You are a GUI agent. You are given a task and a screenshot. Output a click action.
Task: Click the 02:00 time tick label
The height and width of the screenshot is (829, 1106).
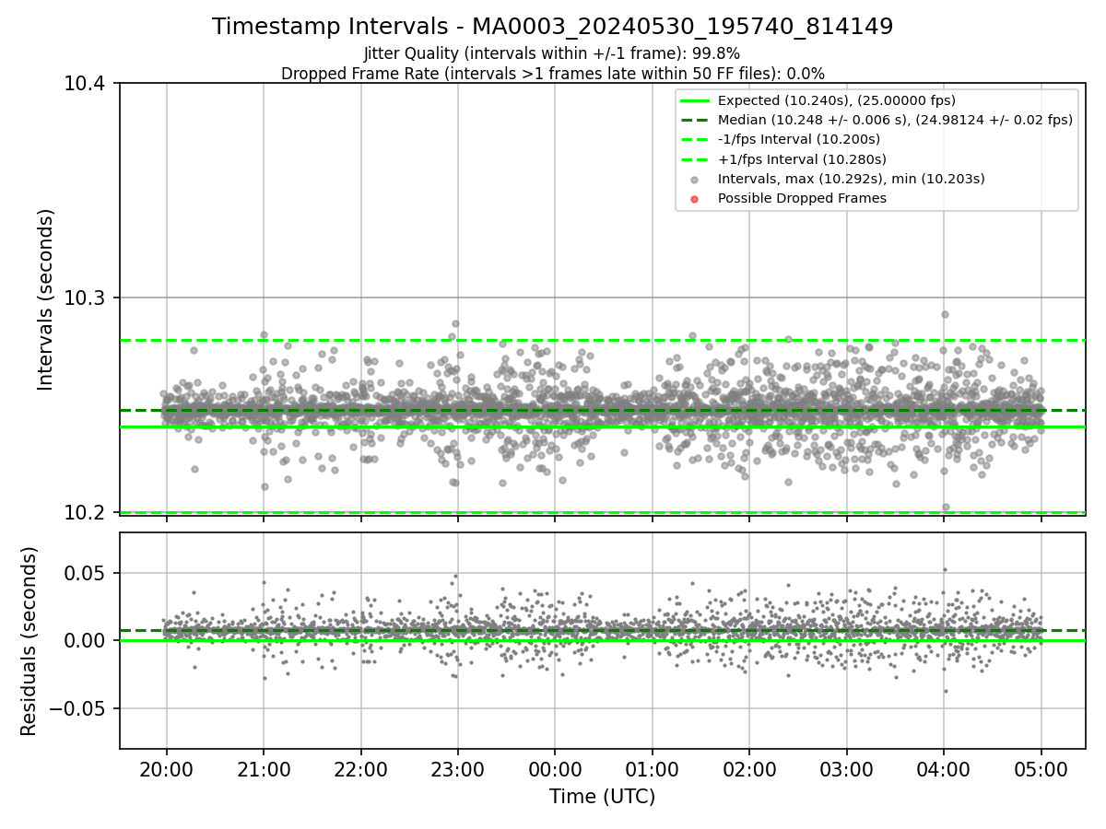click(749, 768)
